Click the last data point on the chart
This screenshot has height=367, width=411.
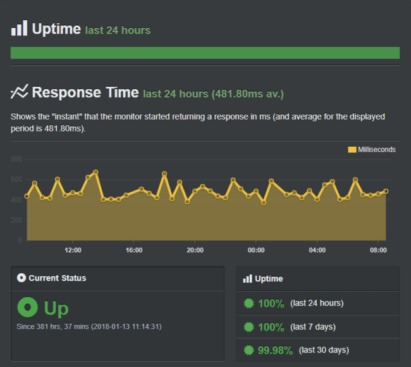[x=386, y=191]
